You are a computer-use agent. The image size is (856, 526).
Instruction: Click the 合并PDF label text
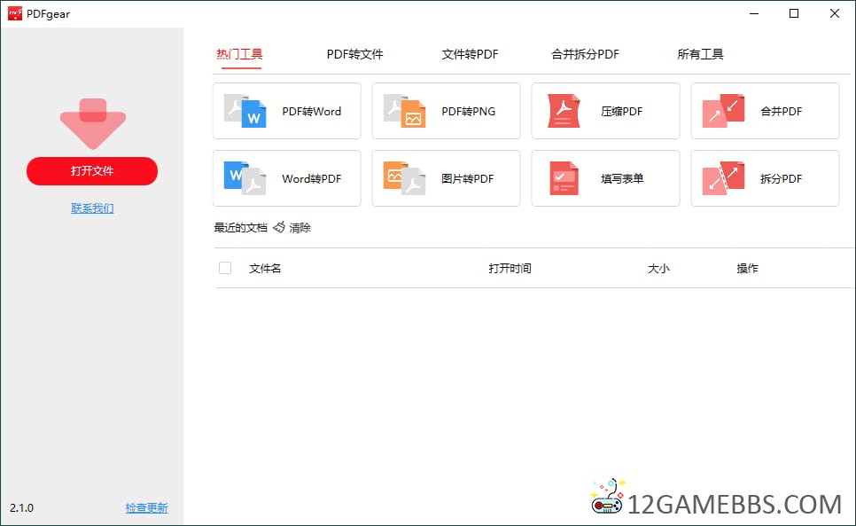[782, 112]
